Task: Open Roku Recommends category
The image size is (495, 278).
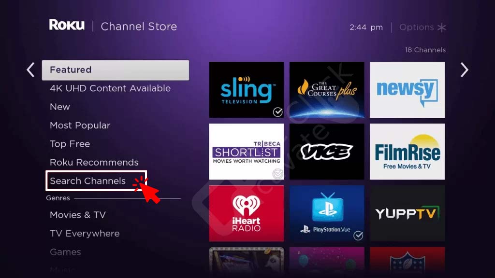Action: [94, 162]
